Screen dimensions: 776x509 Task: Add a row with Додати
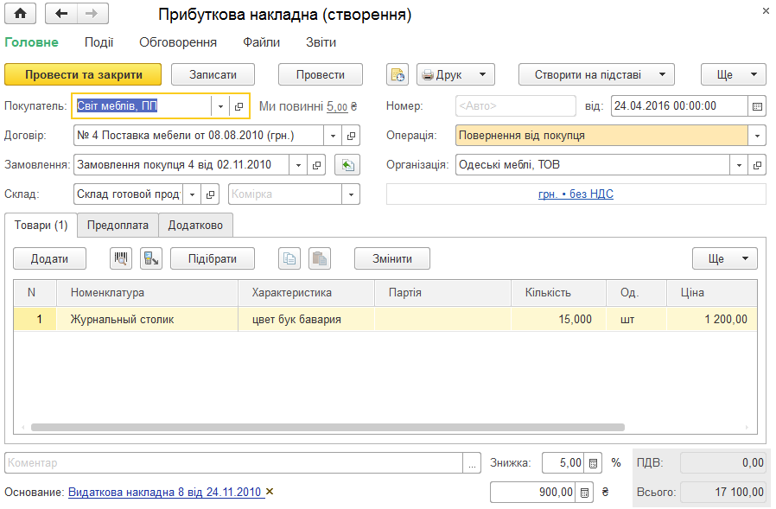[x=49, y=258]
